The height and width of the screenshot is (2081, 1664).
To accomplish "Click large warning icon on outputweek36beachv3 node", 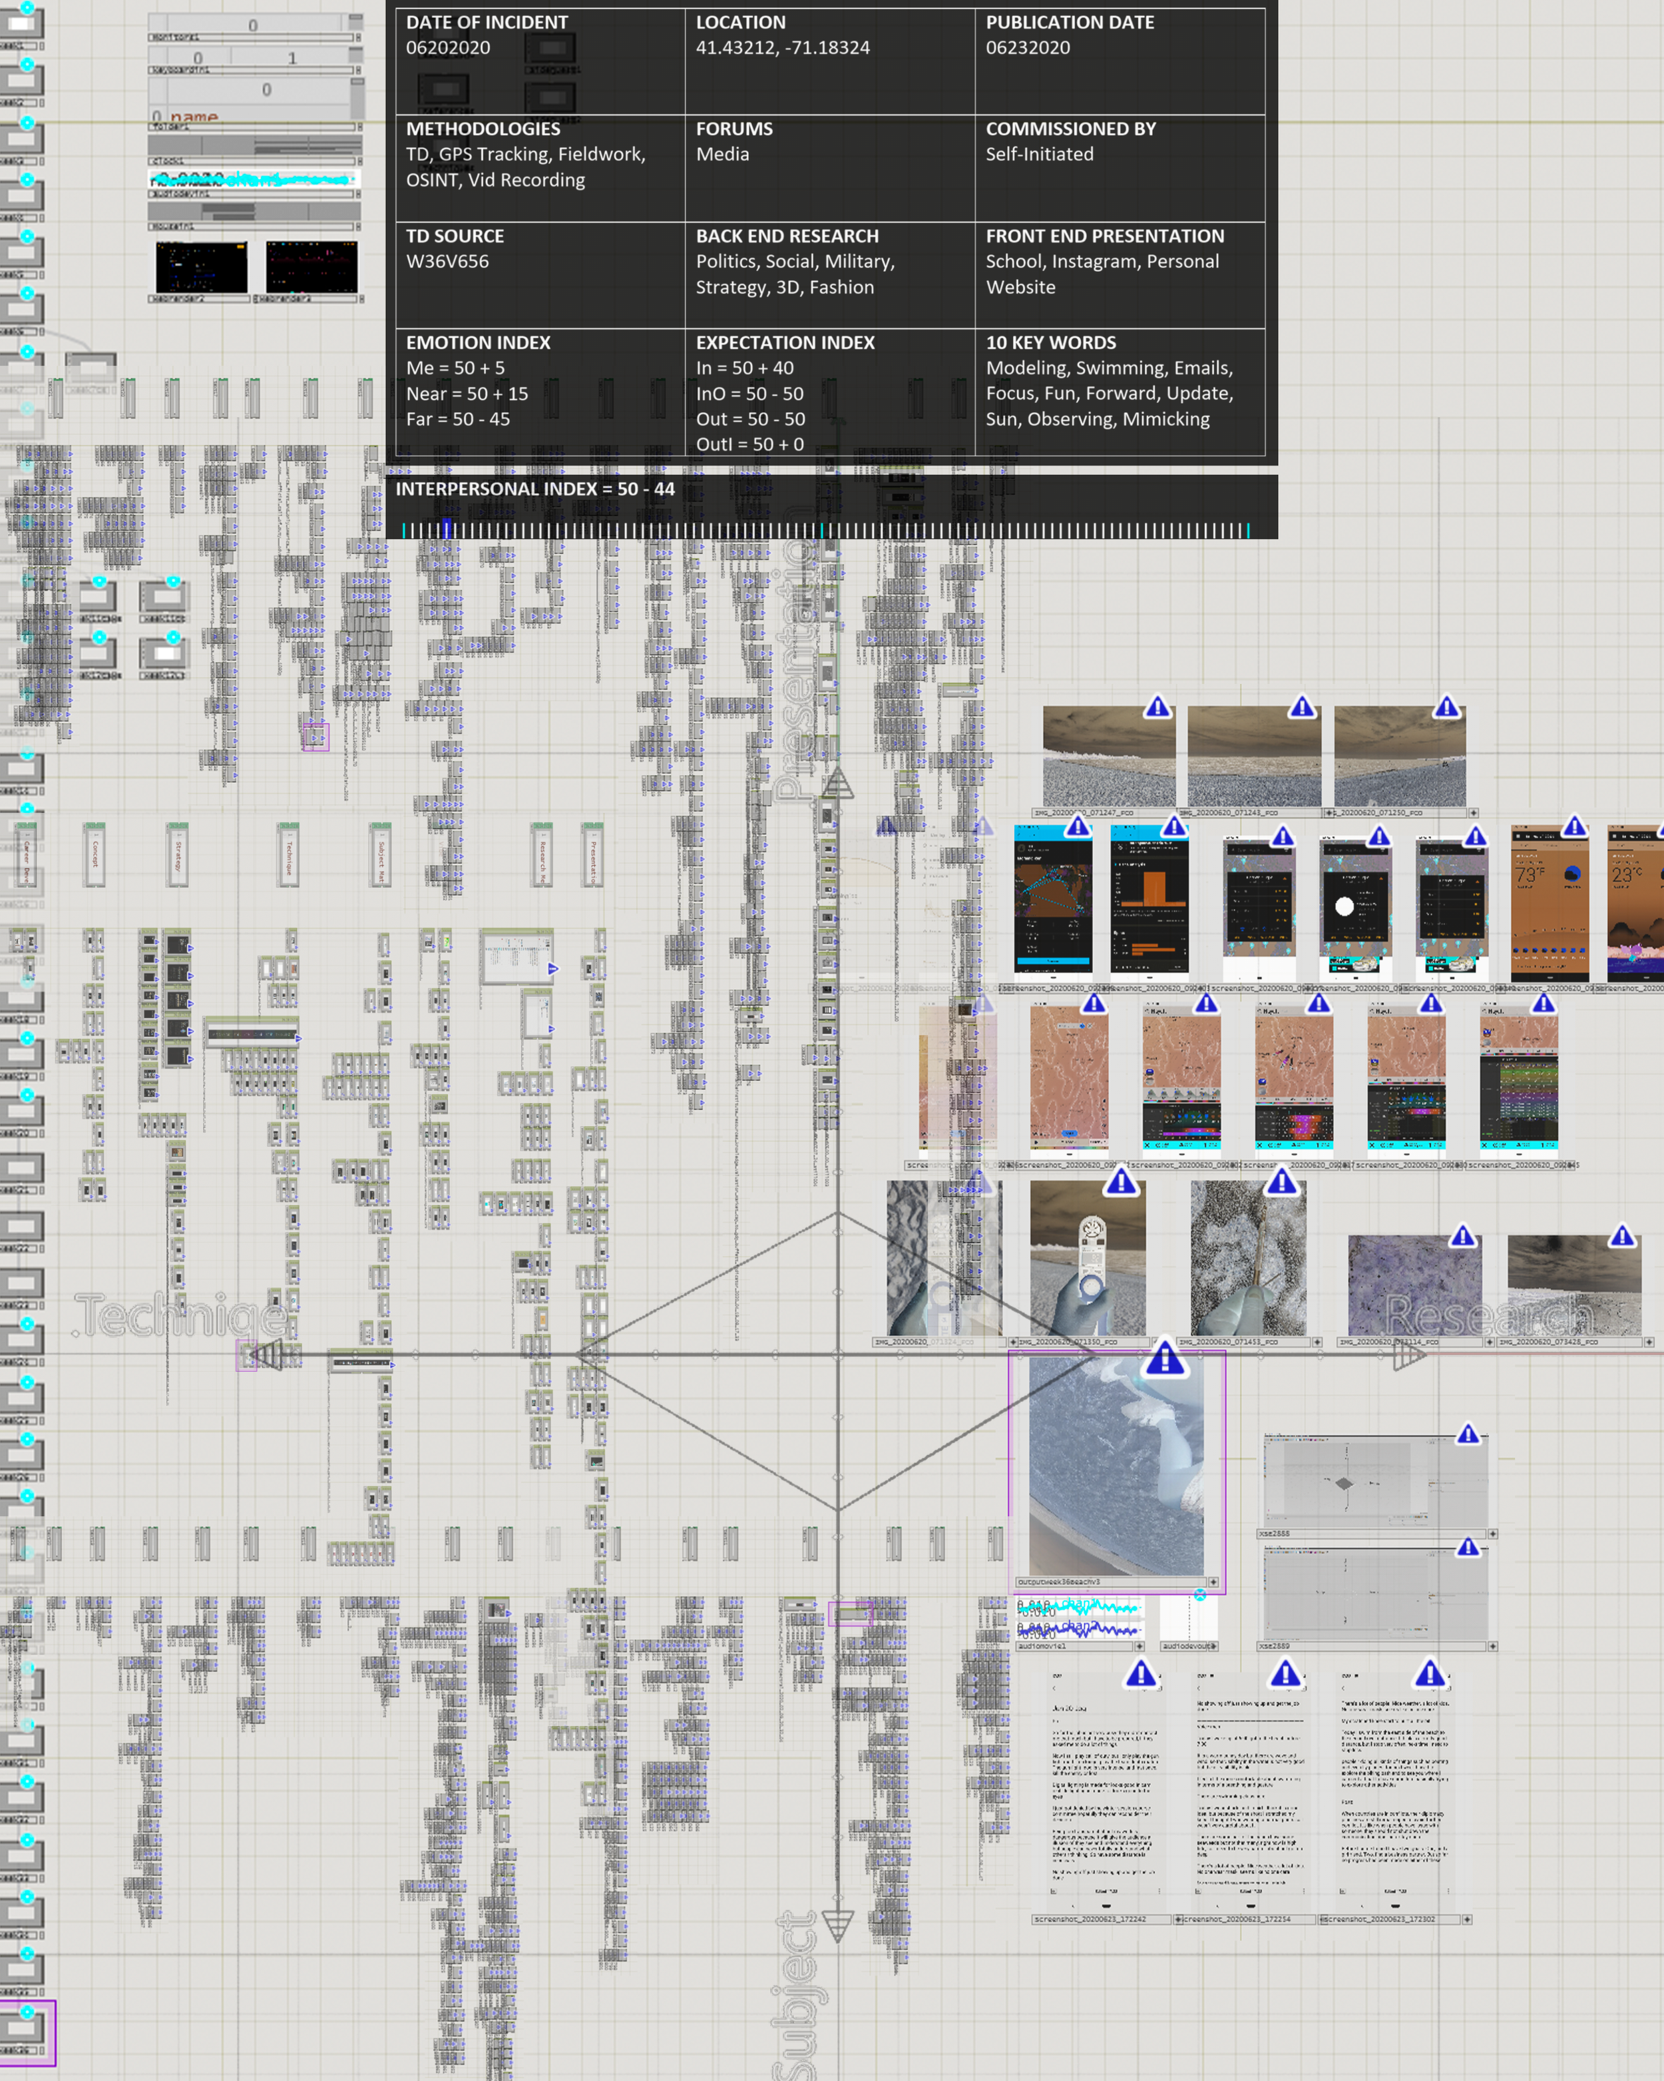I will [1164, 1359].
